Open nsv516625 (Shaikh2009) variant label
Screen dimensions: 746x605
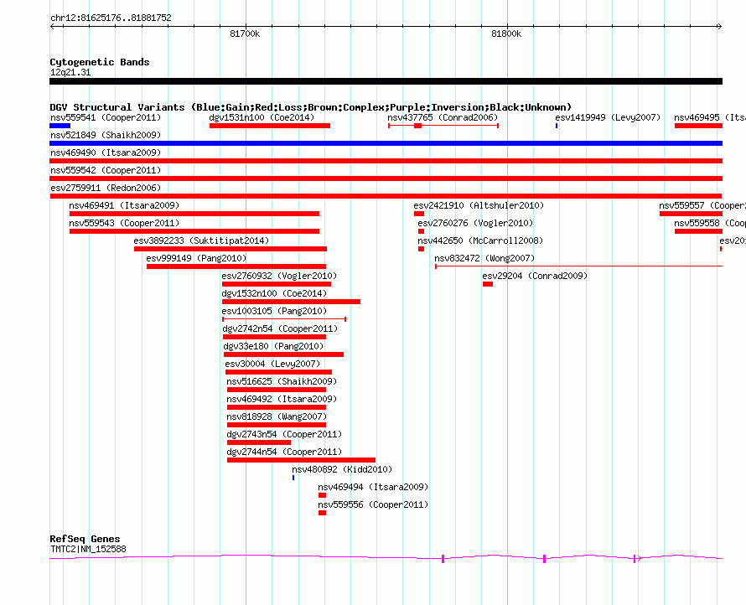(282, 381)
